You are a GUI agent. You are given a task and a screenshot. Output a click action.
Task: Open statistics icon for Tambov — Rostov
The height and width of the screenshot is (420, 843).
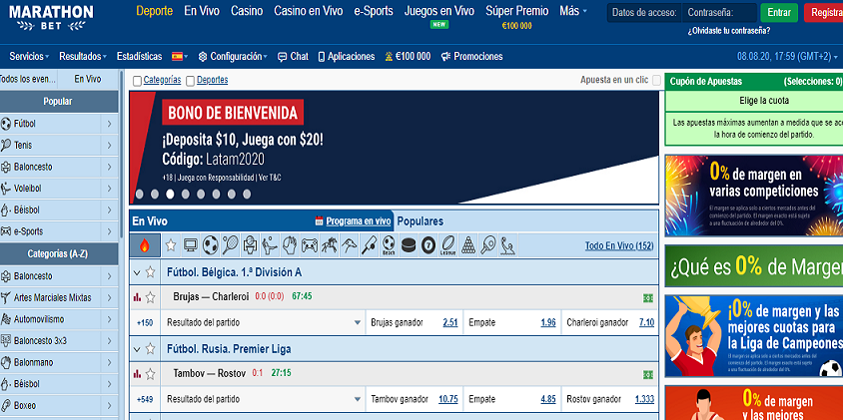137,373
